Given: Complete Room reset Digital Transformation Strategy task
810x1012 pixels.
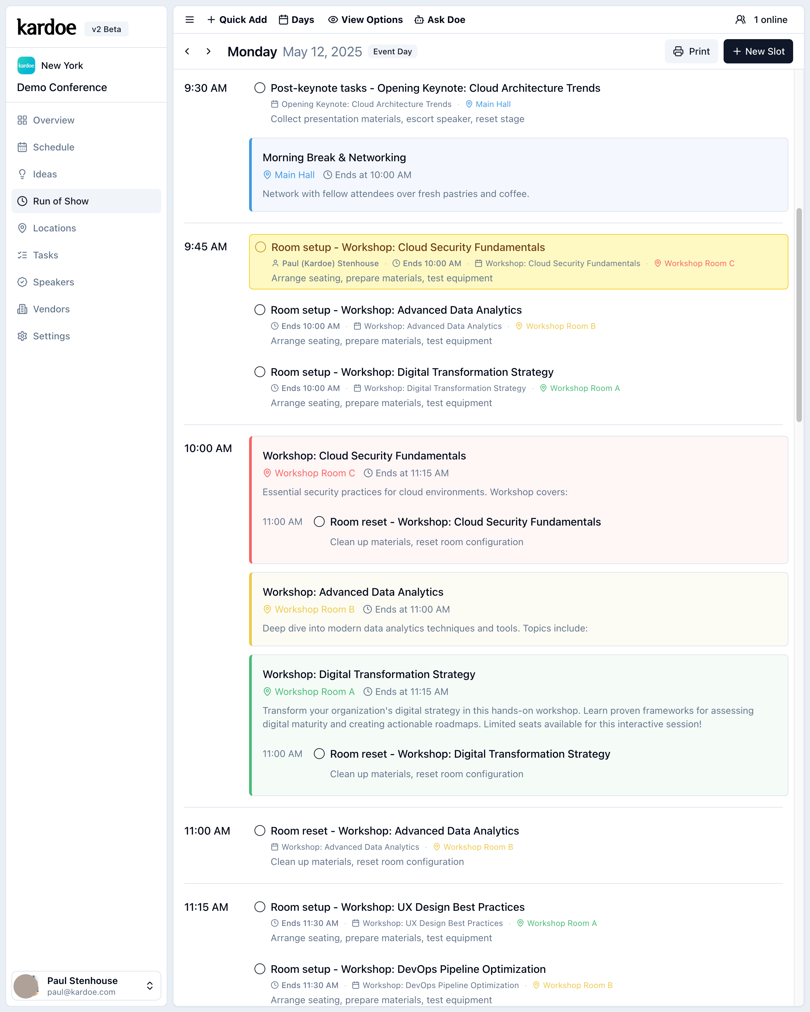Looking at the screenshot, I should point(319,754).
